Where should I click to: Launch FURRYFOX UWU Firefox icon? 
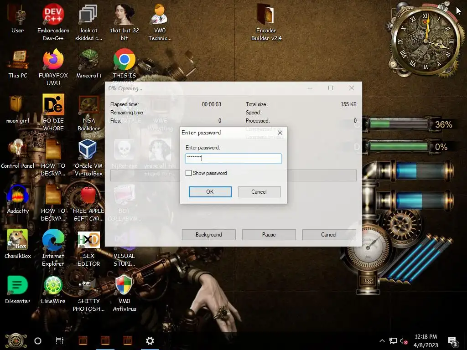tap(53, 67)
